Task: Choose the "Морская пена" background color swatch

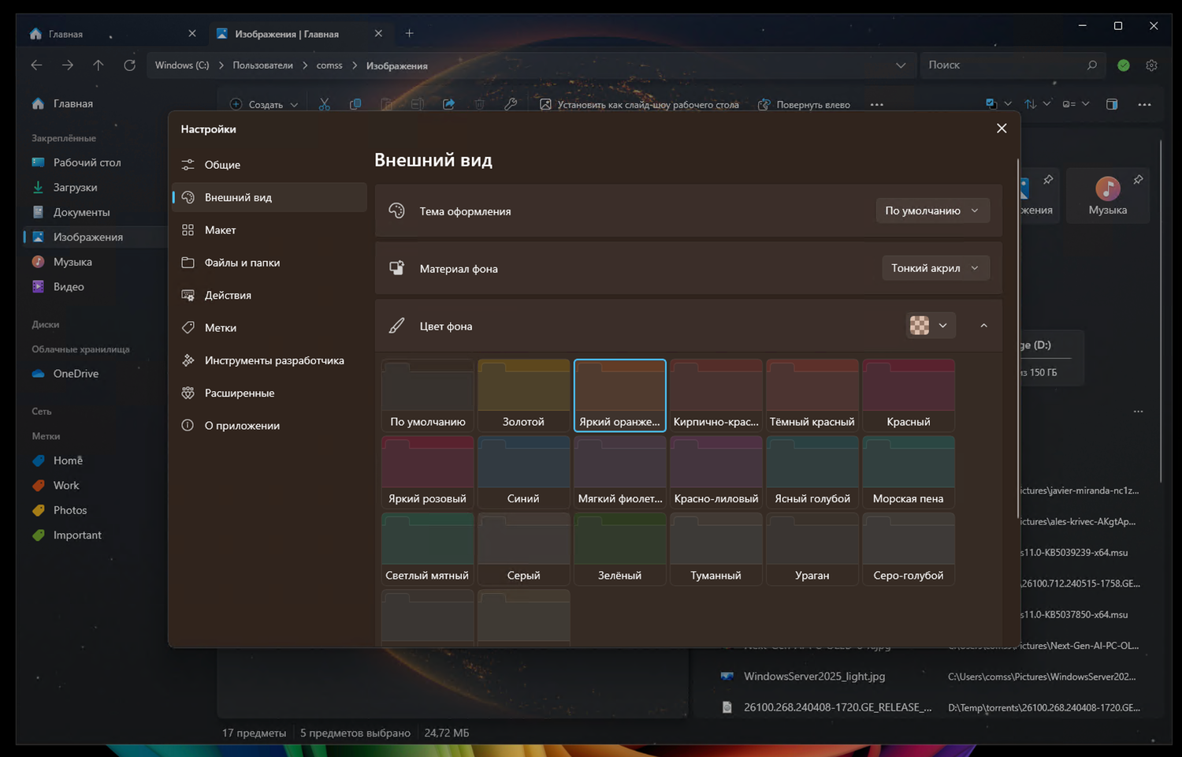Action: tap(909, 472)
